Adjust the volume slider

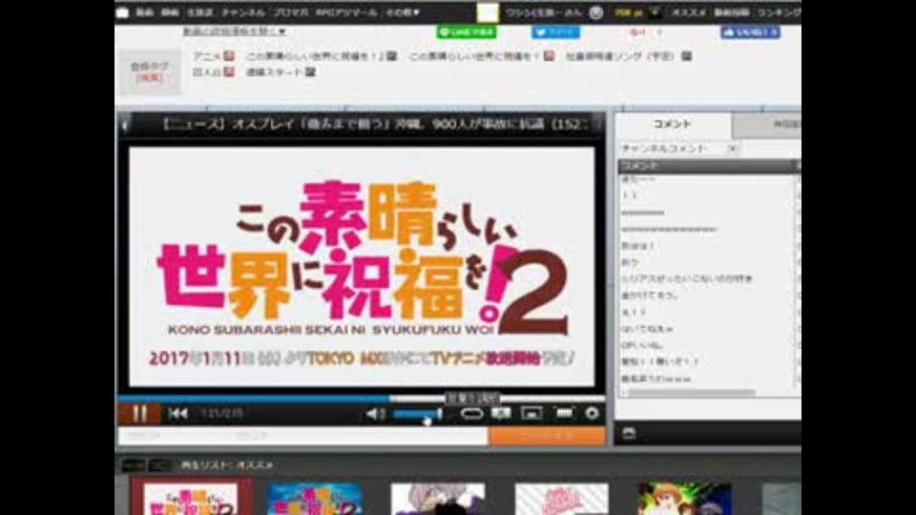(418, 413)
